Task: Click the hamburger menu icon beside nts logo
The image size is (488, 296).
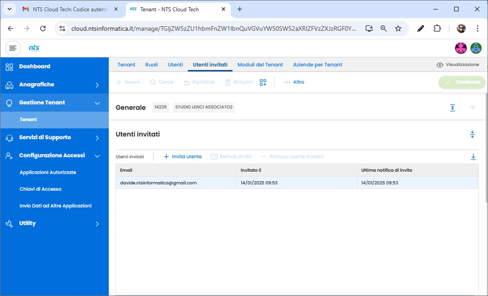Action: point(13,48)
